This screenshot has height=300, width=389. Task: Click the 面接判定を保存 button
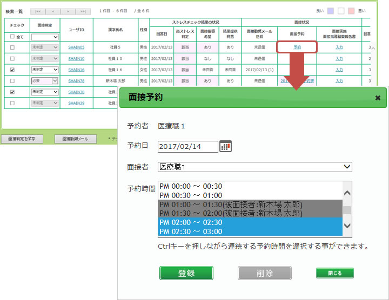point(22,139)
